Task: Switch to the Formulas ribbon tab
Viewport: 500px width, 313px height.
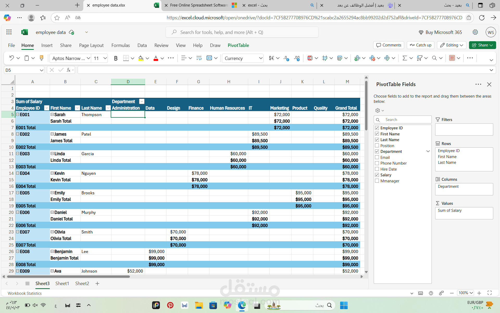Action: pos(121,45)
